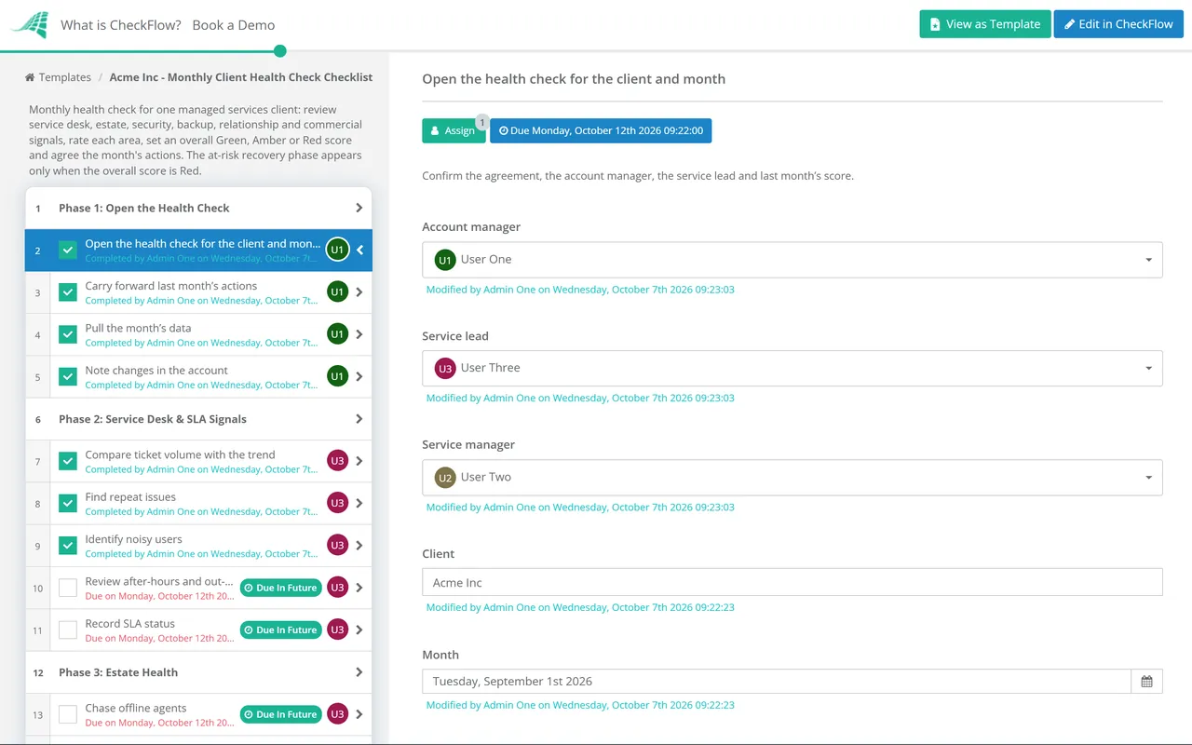The width and height of the screenshot is (1192, 745).
Task: Uncheck Pull the month's data checkbox
Action: (68, 334)
